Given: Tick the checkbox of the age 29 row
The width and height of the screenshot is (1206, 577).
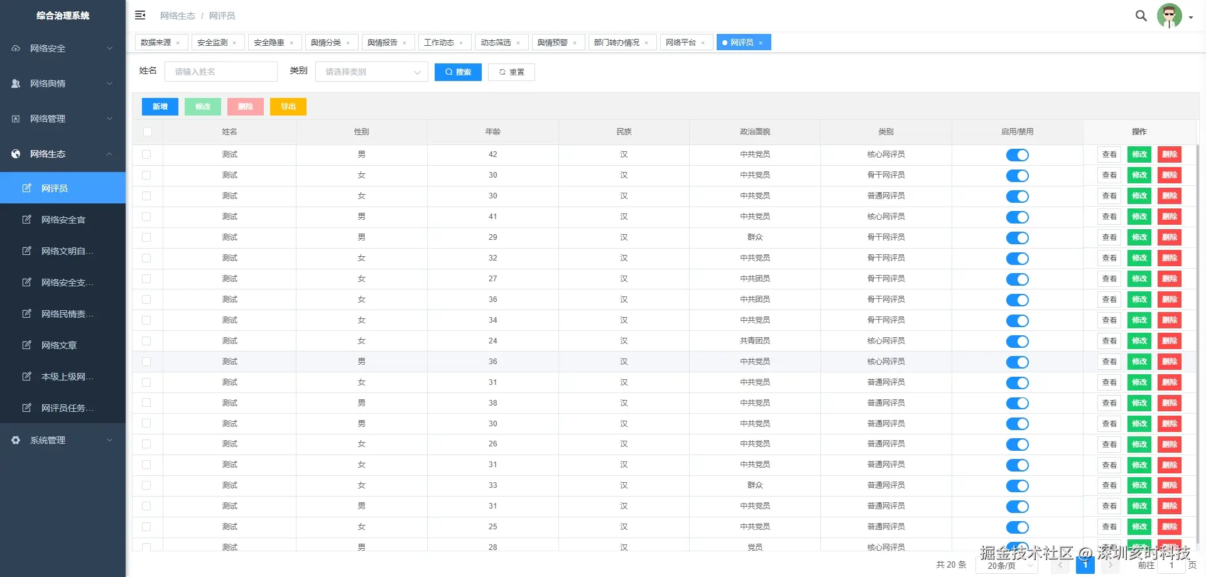Looking at the screenshot, I should click(x=146, y=237).
